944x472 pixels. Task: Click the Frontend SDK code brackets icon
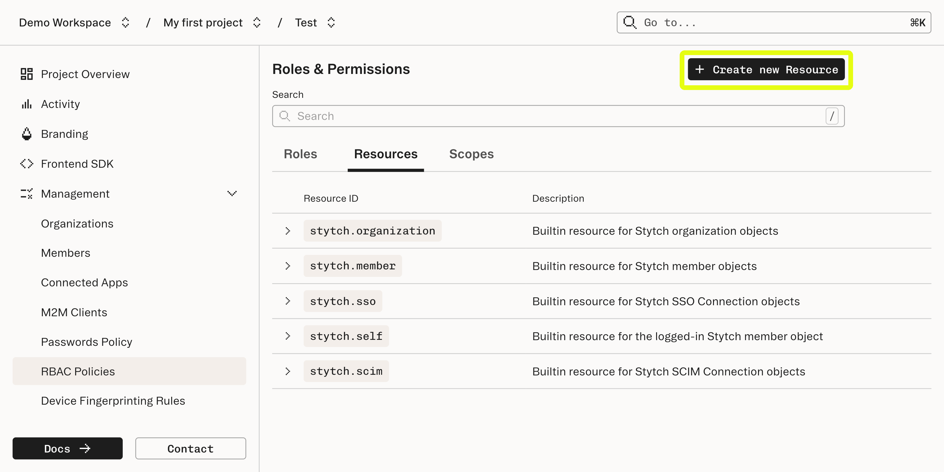tap(26, 163)
